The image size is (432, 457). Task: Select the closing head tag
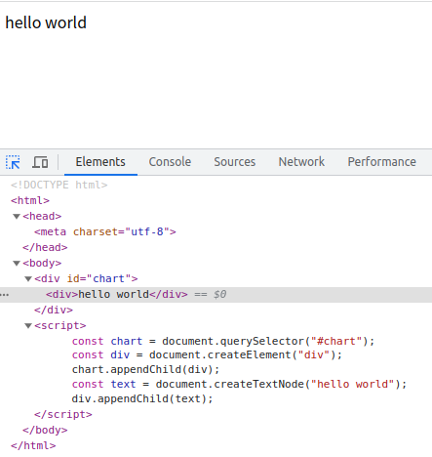(x=45, y=247)
